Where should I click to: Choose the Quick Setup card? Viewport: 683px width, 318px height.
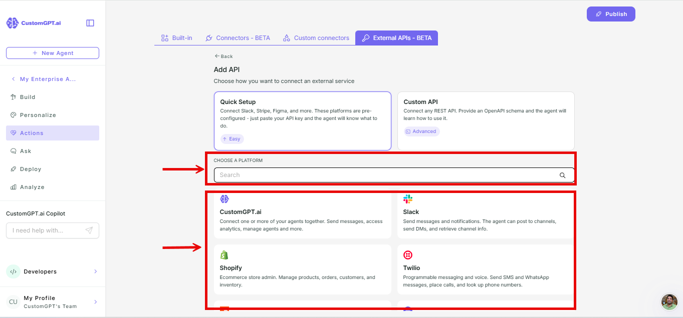coord(303,121)
